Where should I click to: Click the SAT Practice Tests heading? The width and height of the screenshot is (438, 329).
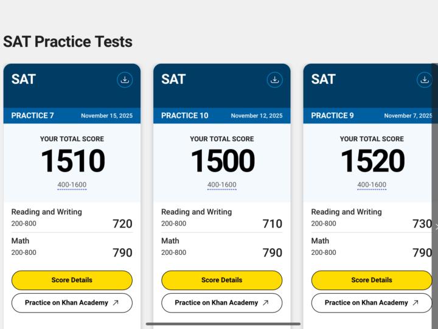point(68,42)
